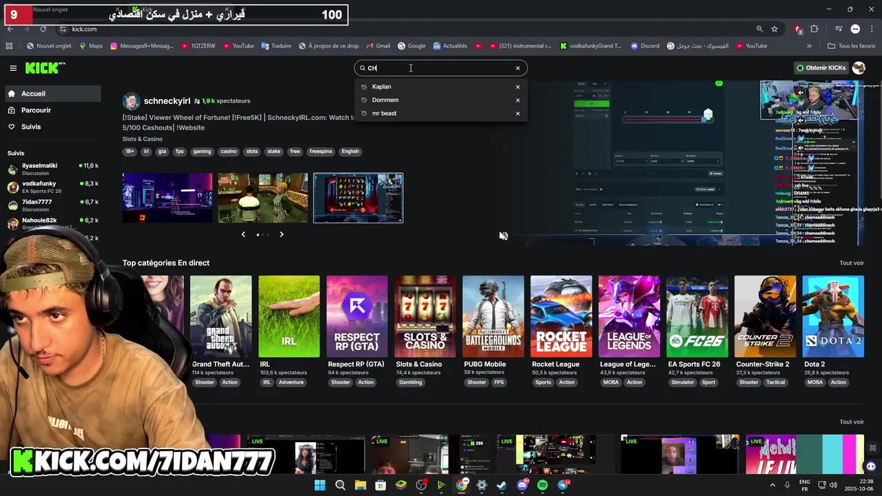Show the previous featured stream arrow

pos(243,234)
